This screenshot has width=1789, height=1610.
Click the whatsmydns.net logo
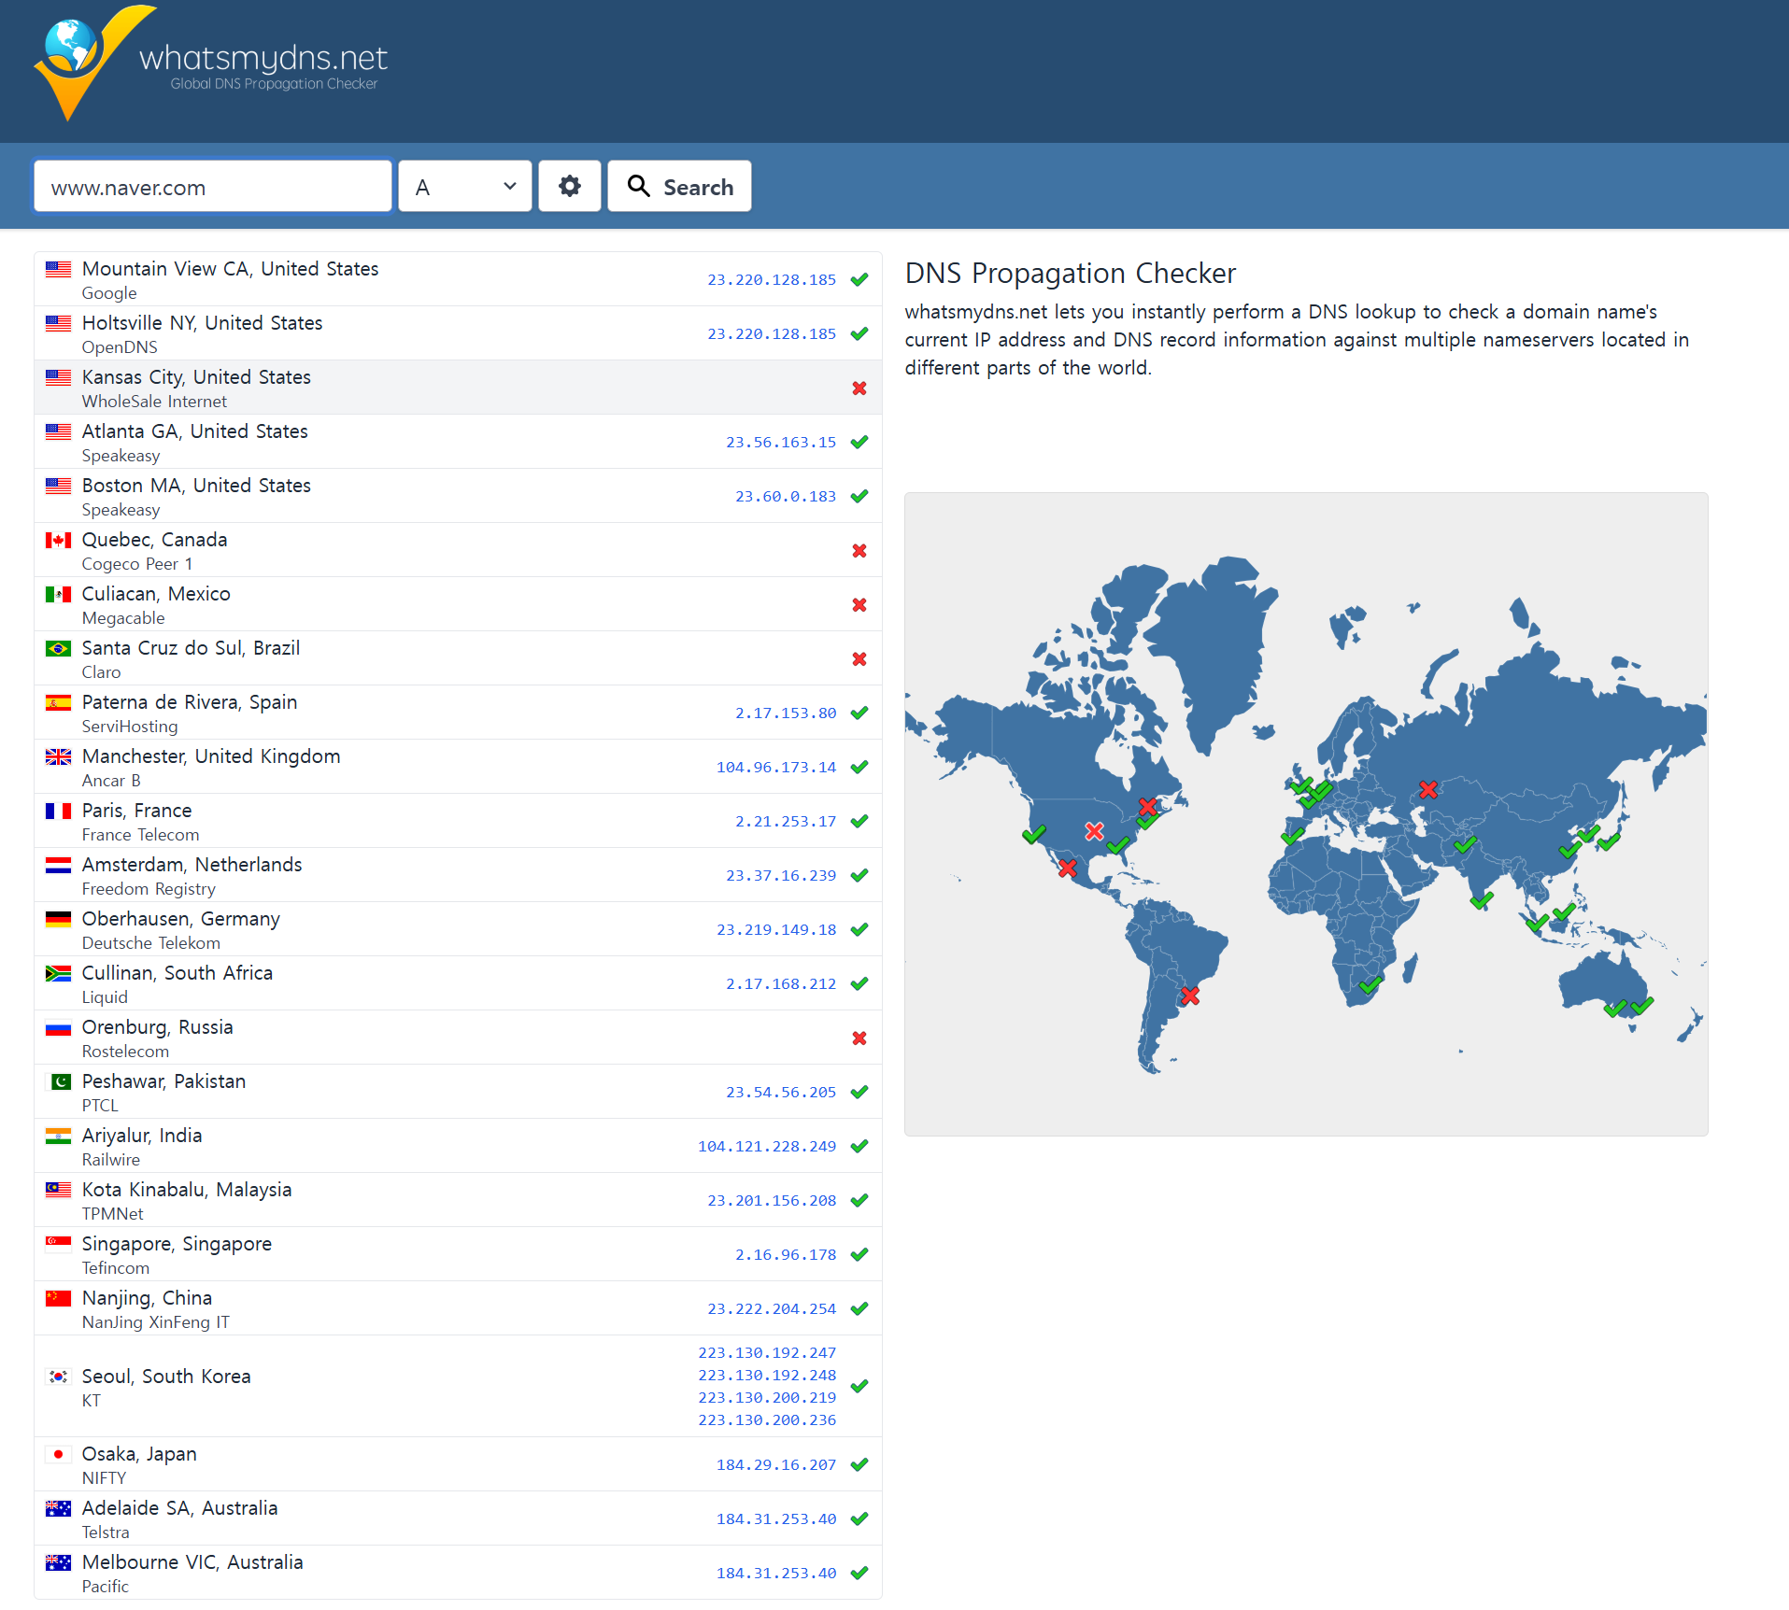211,64
